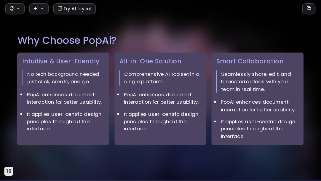
Task: Select slide number 19 badge
Action: click(x=9, y=171)
